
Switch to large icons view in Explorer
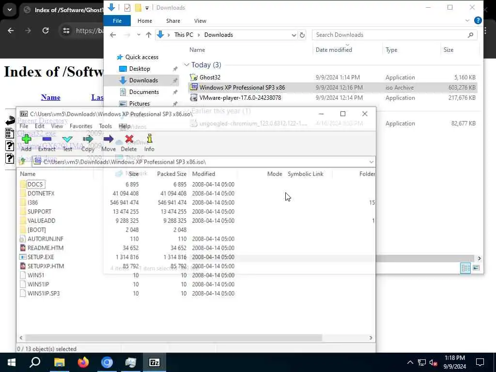coord(476,268)
